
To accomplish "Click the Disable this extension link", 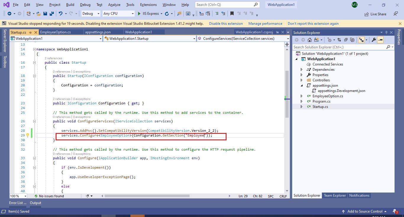I will (226, 24).
